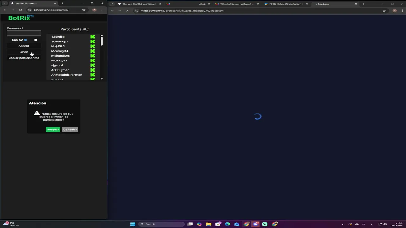
Task: Select participant name 1359dbb
Action: tap(58, 37)
